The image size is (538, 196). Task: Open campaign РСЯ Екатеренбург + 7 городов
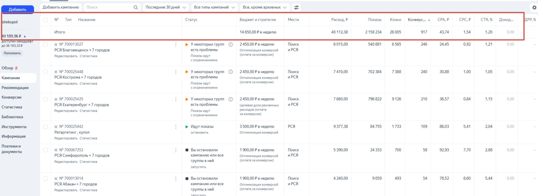click(81, 105)
